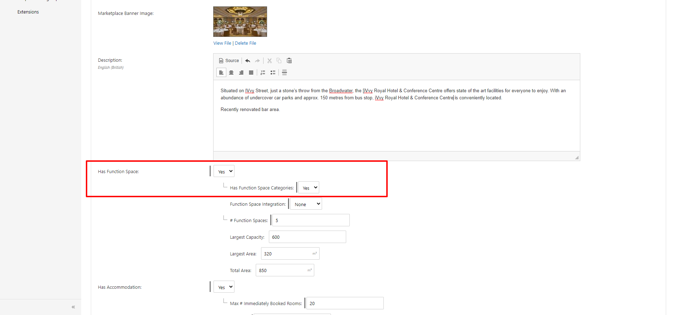Collapse the sidebar with double chevron
The image size is (675, 315).
73,307
